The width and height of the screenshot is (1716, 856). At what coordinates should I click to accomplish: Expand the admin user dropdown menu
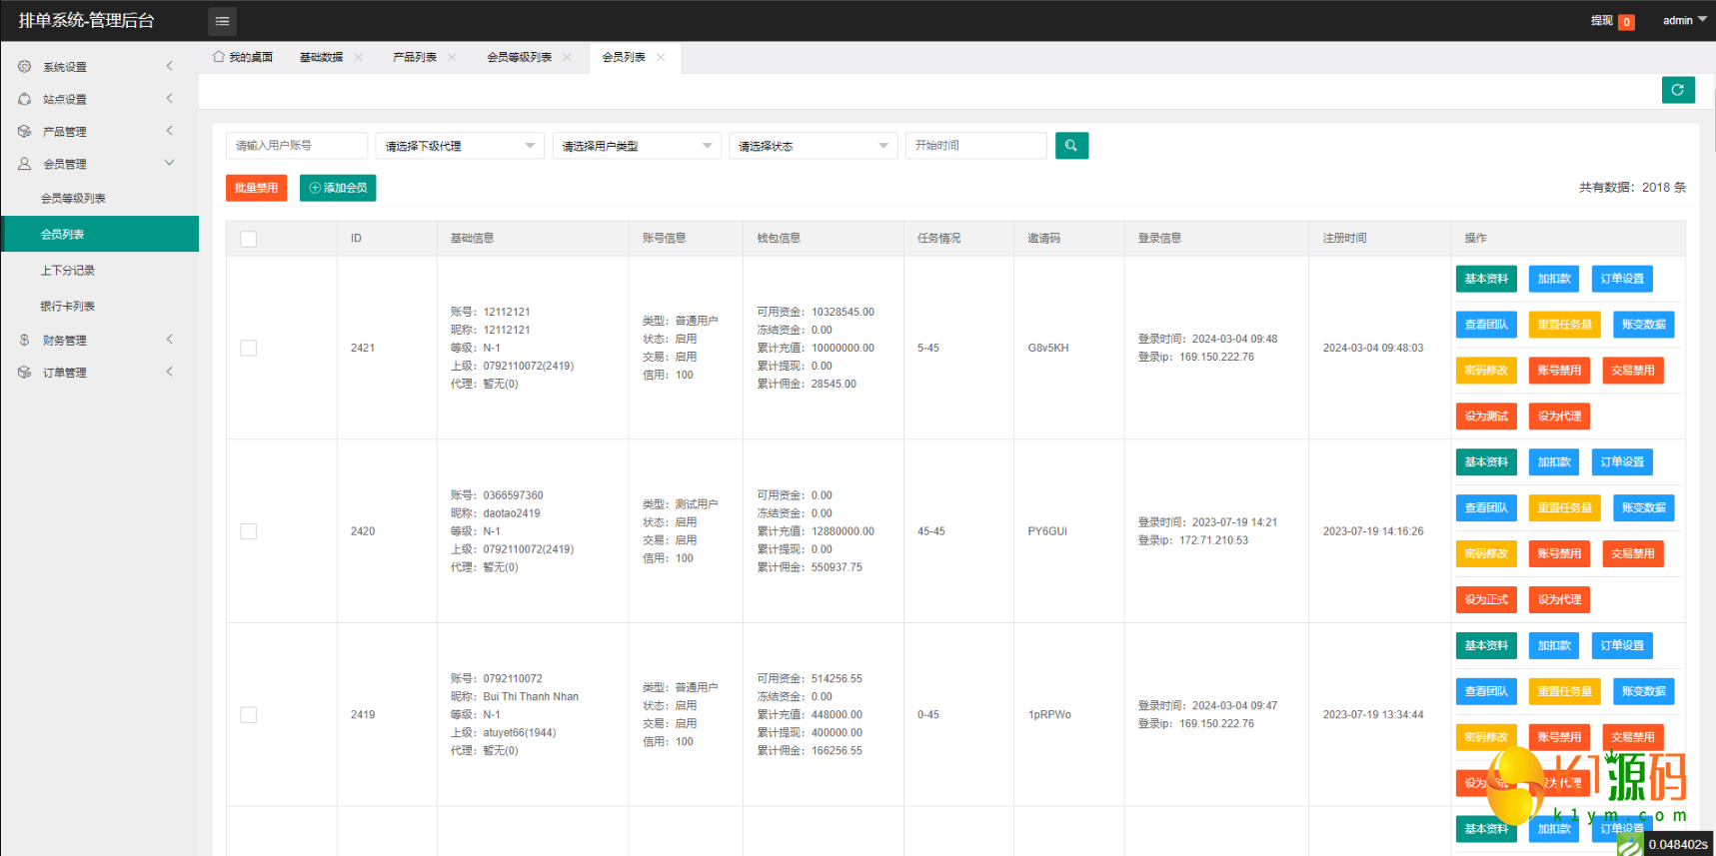pyautogui.click(x=1684, y=20)
